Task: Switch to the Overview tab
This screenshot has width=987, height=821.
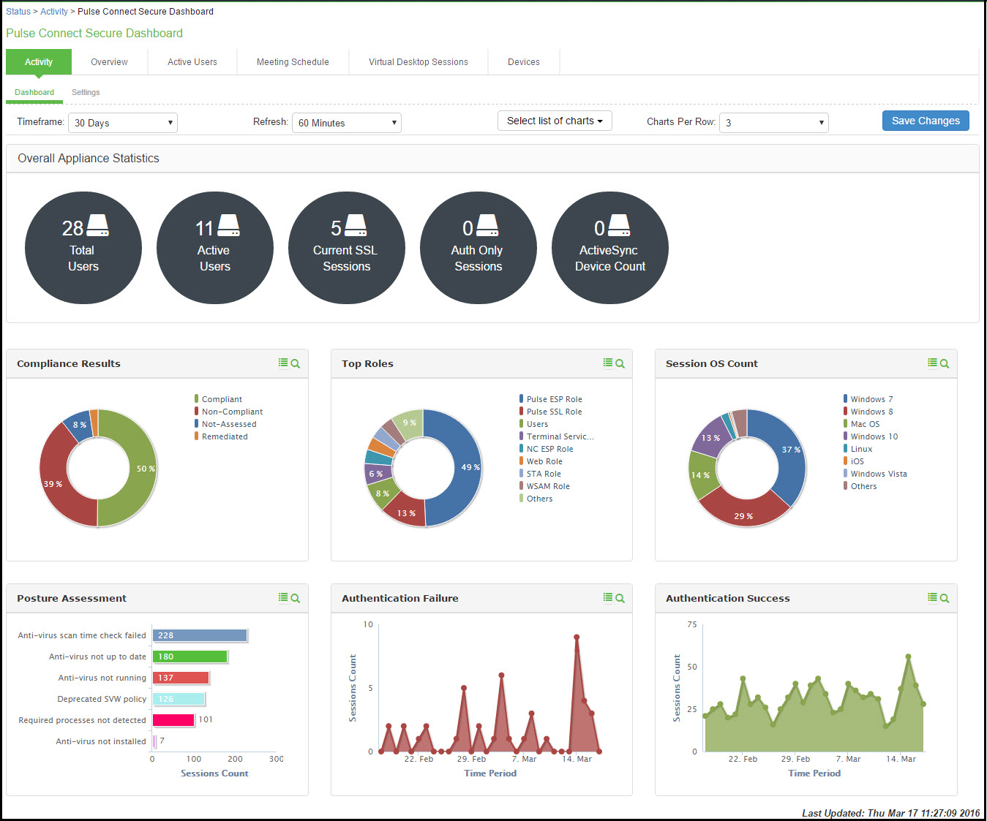Action: coord(109,62)
